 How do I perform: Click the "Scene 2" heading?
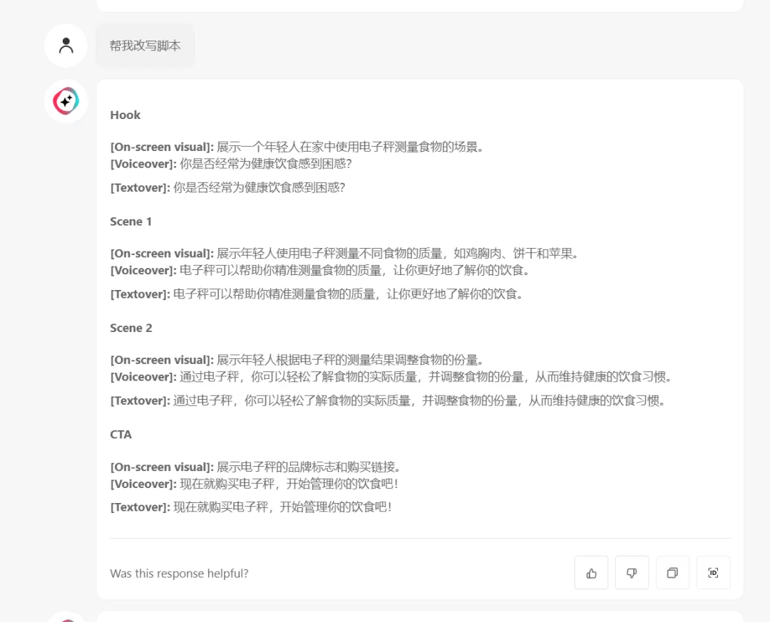coord(131,328)
